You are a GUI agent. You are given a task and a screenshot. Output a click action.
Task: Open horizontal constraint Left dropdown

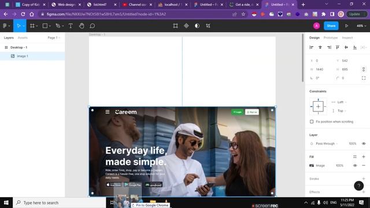click(x=342, y=102)
